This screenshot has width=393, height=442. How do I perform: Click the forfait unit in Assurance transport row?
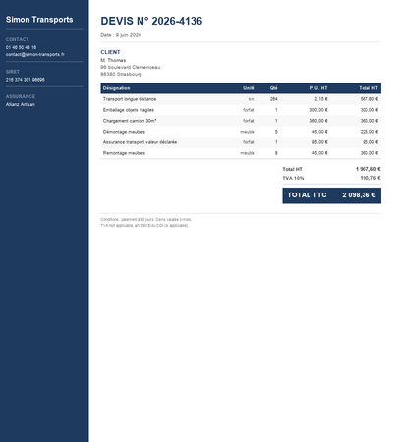(249, 142)
